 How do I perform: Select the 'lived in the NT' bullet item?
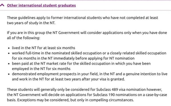click(44, 48)
